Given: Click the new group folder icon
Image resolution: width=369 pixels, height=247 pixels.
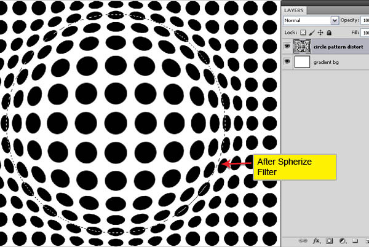Looking at the screenshot, I should click(x=356, y=240).
